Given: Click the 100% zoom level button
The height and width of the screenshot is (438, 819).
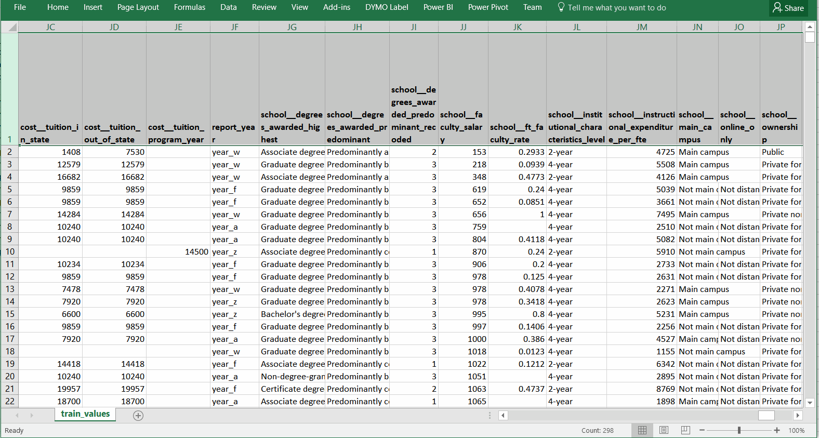Looking at the screenshot, I should [x=796, y=430].
